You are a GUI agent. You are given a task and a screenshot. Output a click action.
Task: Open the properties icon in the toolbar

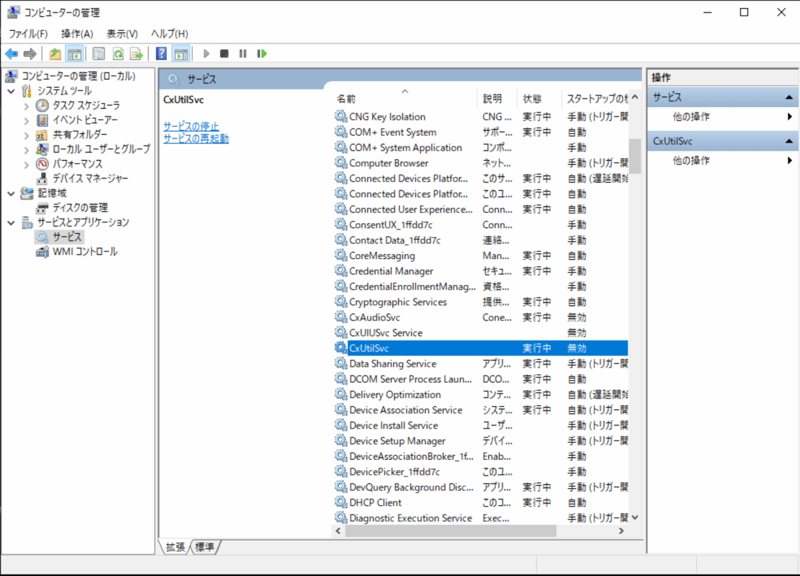(x=98, y=53)
